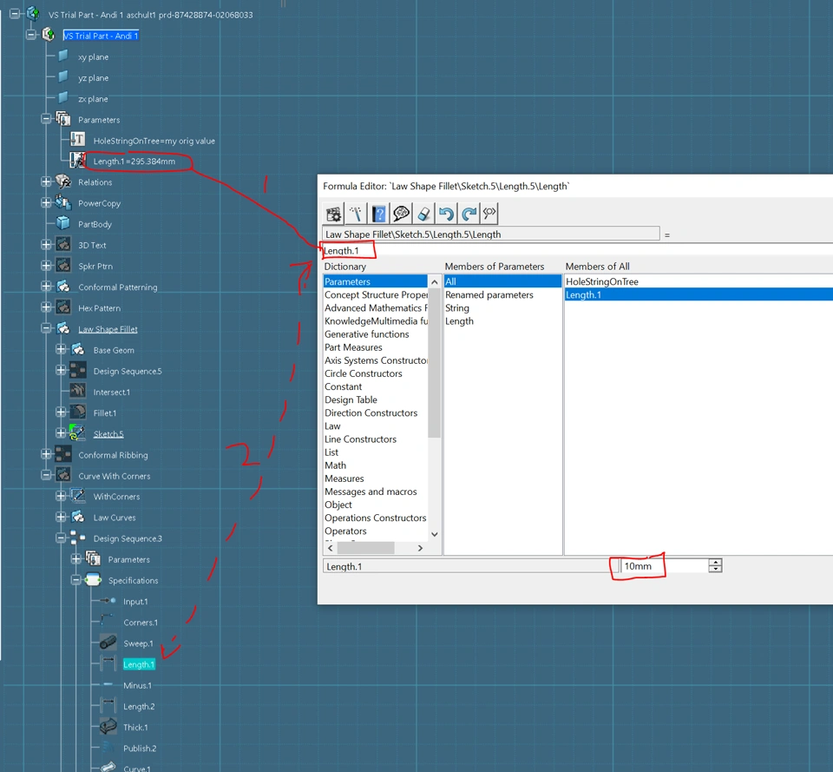Click the 10mm value field
Screen dimensions: 833x772
tap(664, 565)
